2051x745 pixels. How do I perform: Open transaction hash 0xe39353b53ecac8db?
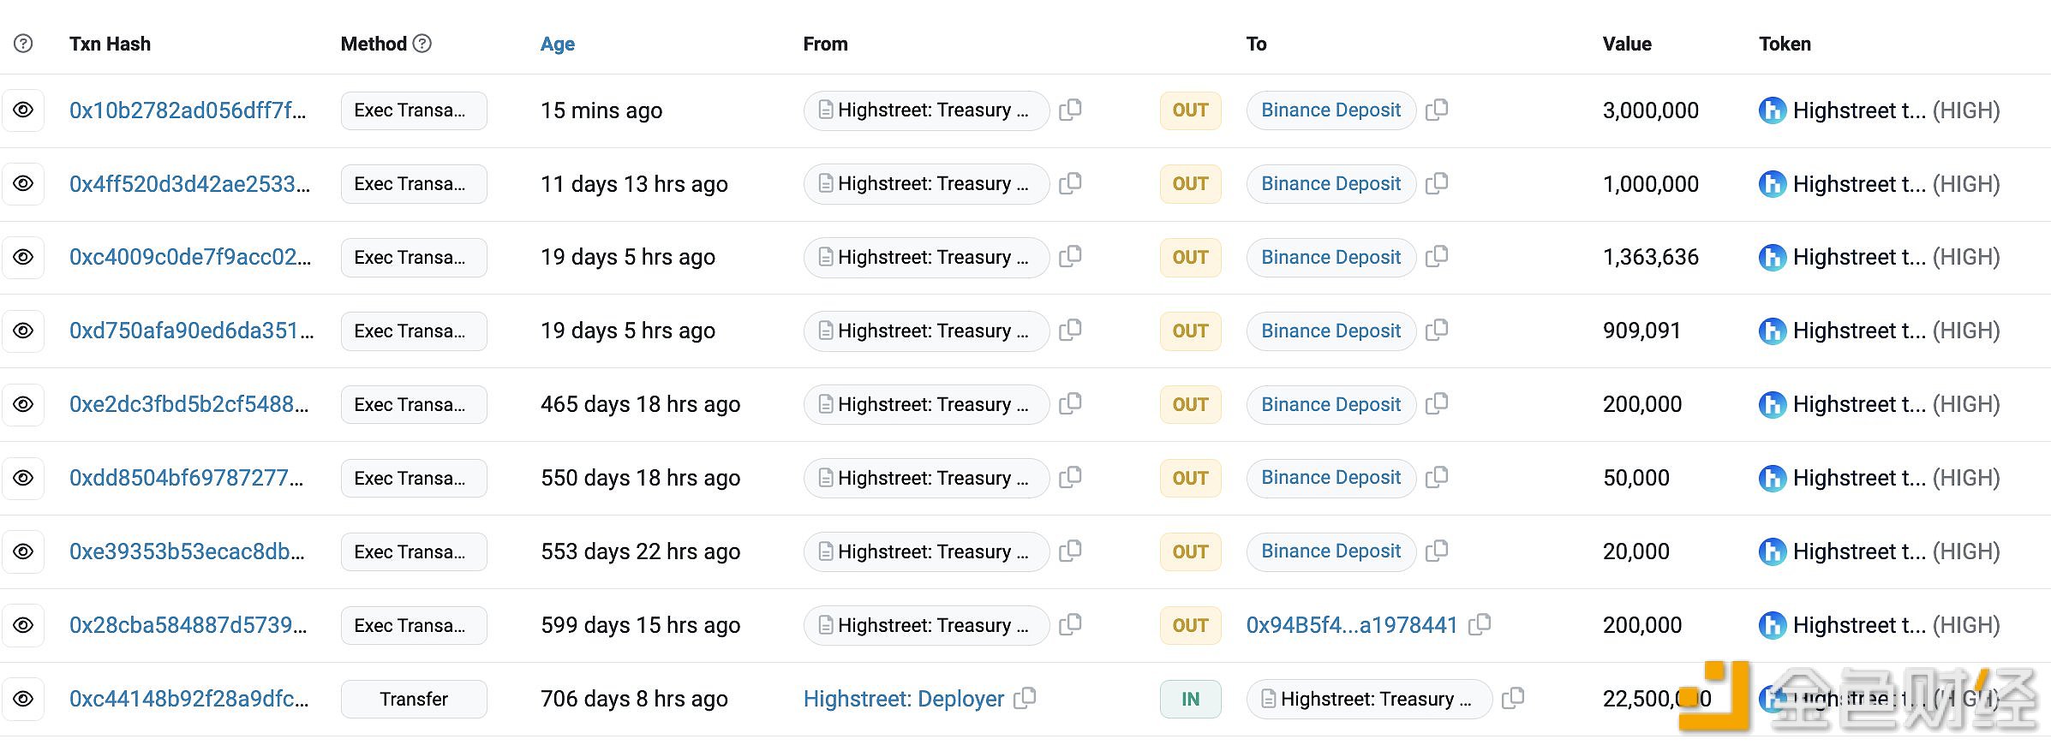point(187,551)
